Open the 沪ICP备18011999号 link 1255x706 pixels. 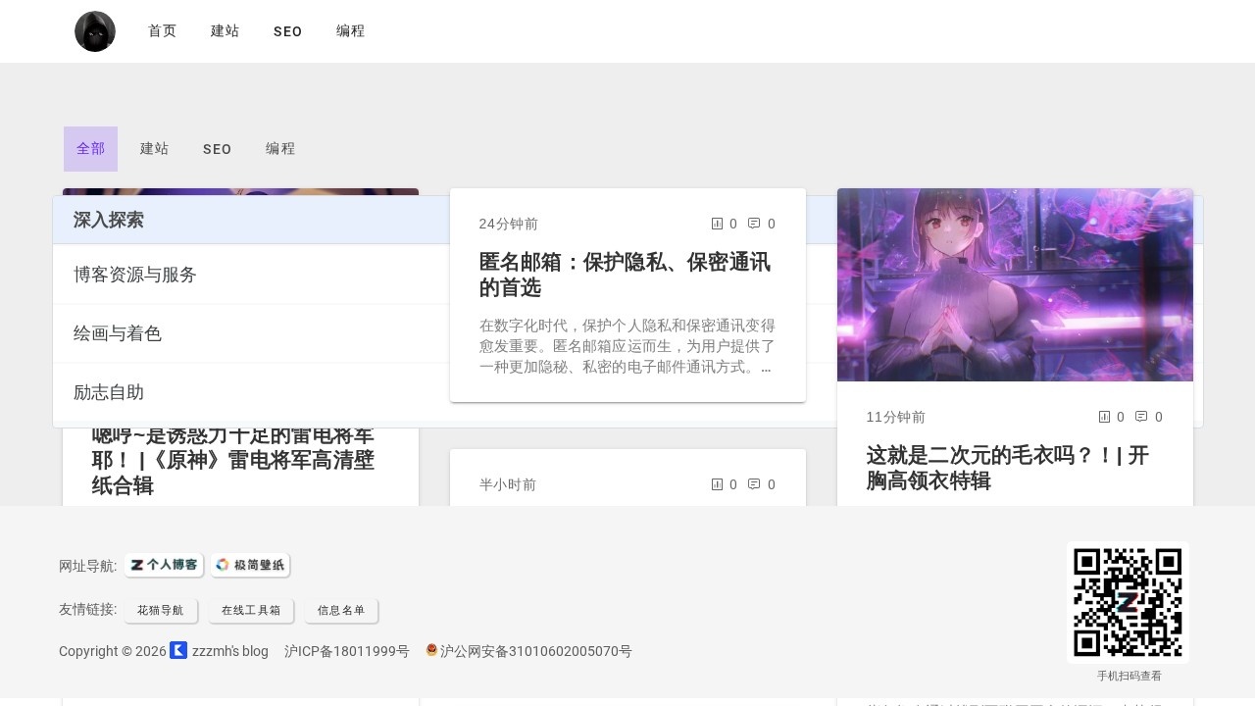point(347,651)
